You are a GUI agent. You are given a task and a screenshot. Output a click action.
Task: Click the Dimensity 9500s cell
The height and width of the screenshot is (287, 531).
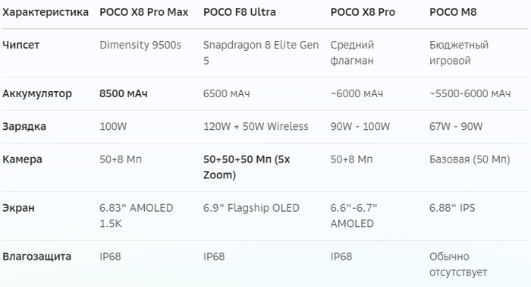click(140, 45)
